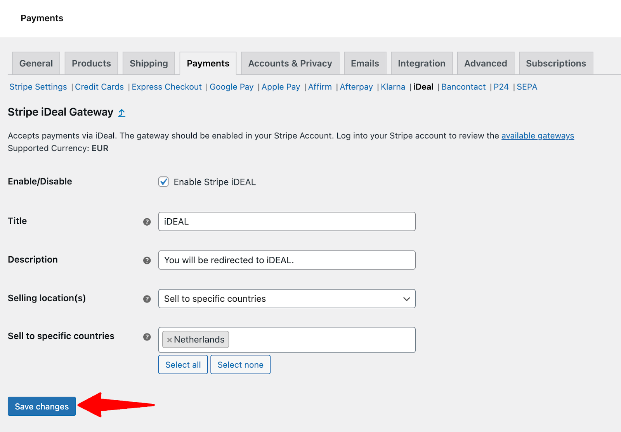621x432 pixels.
Task: Open the Credit Cards section link
Action: pos(99,87)
